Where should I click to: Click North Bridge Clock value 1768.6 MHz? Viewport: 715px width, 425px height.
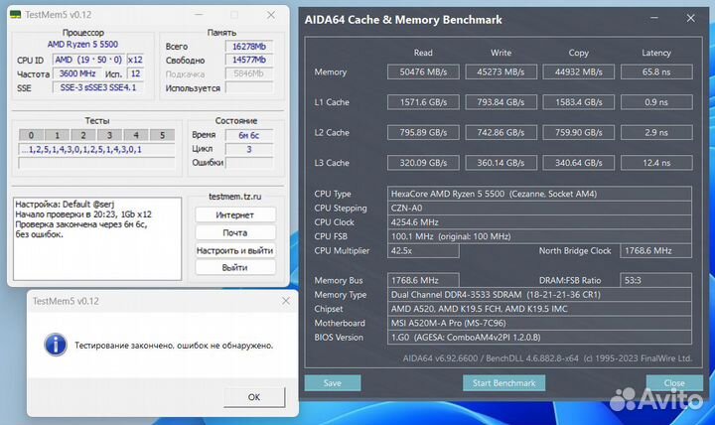pyautogui.click(x=656, y=250)
